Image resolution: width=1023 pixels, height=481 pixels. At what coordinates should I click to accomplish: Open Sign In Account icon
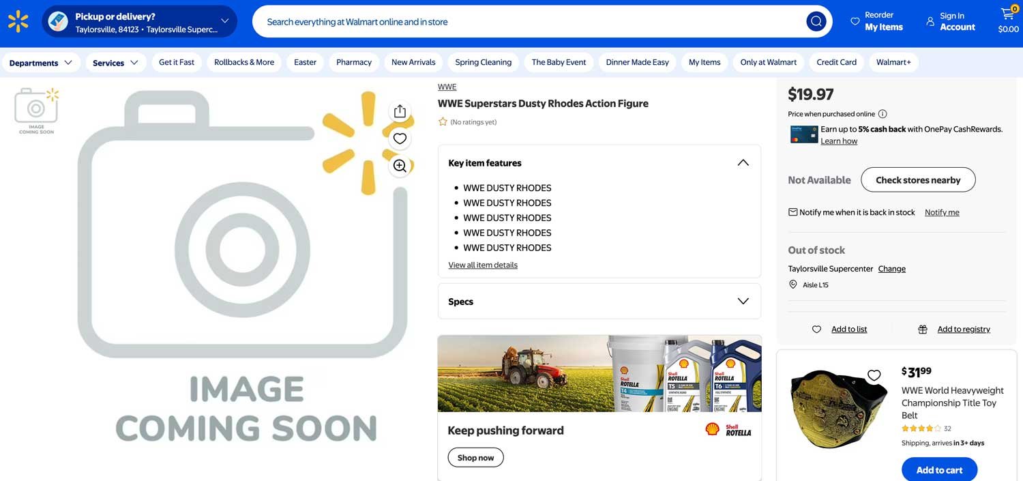930,22
